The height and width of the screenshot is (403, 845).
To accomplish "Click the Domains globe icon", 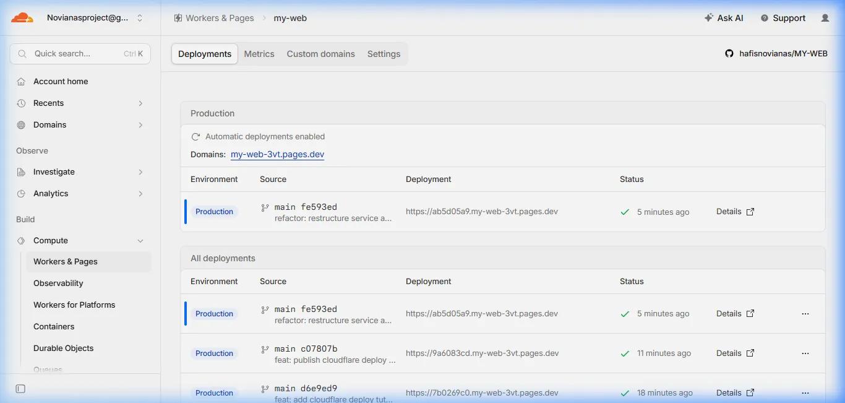I will [x=21, y=125].
